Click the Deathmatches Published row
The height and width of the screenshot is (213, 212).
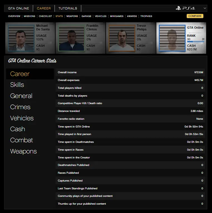pos(130,165)
